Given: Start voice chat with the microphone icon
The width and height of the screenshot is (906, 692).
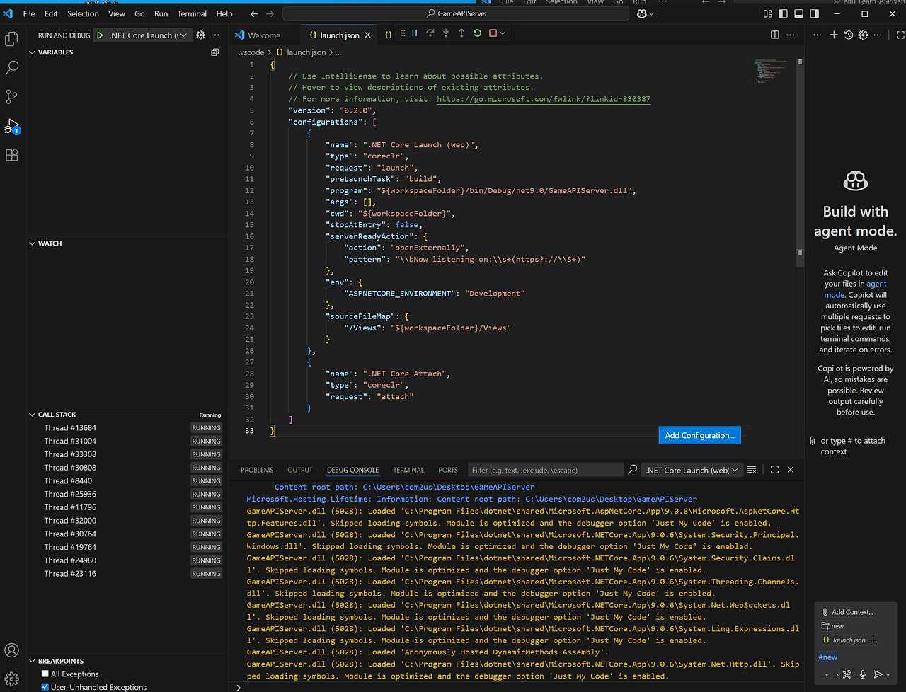Looking at the screenshot, I should coord(863,674).
